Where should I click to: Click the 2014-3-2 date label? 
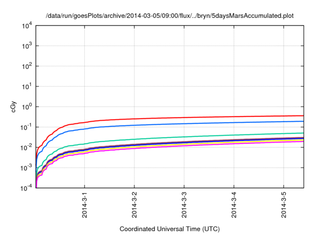[135, 205]
